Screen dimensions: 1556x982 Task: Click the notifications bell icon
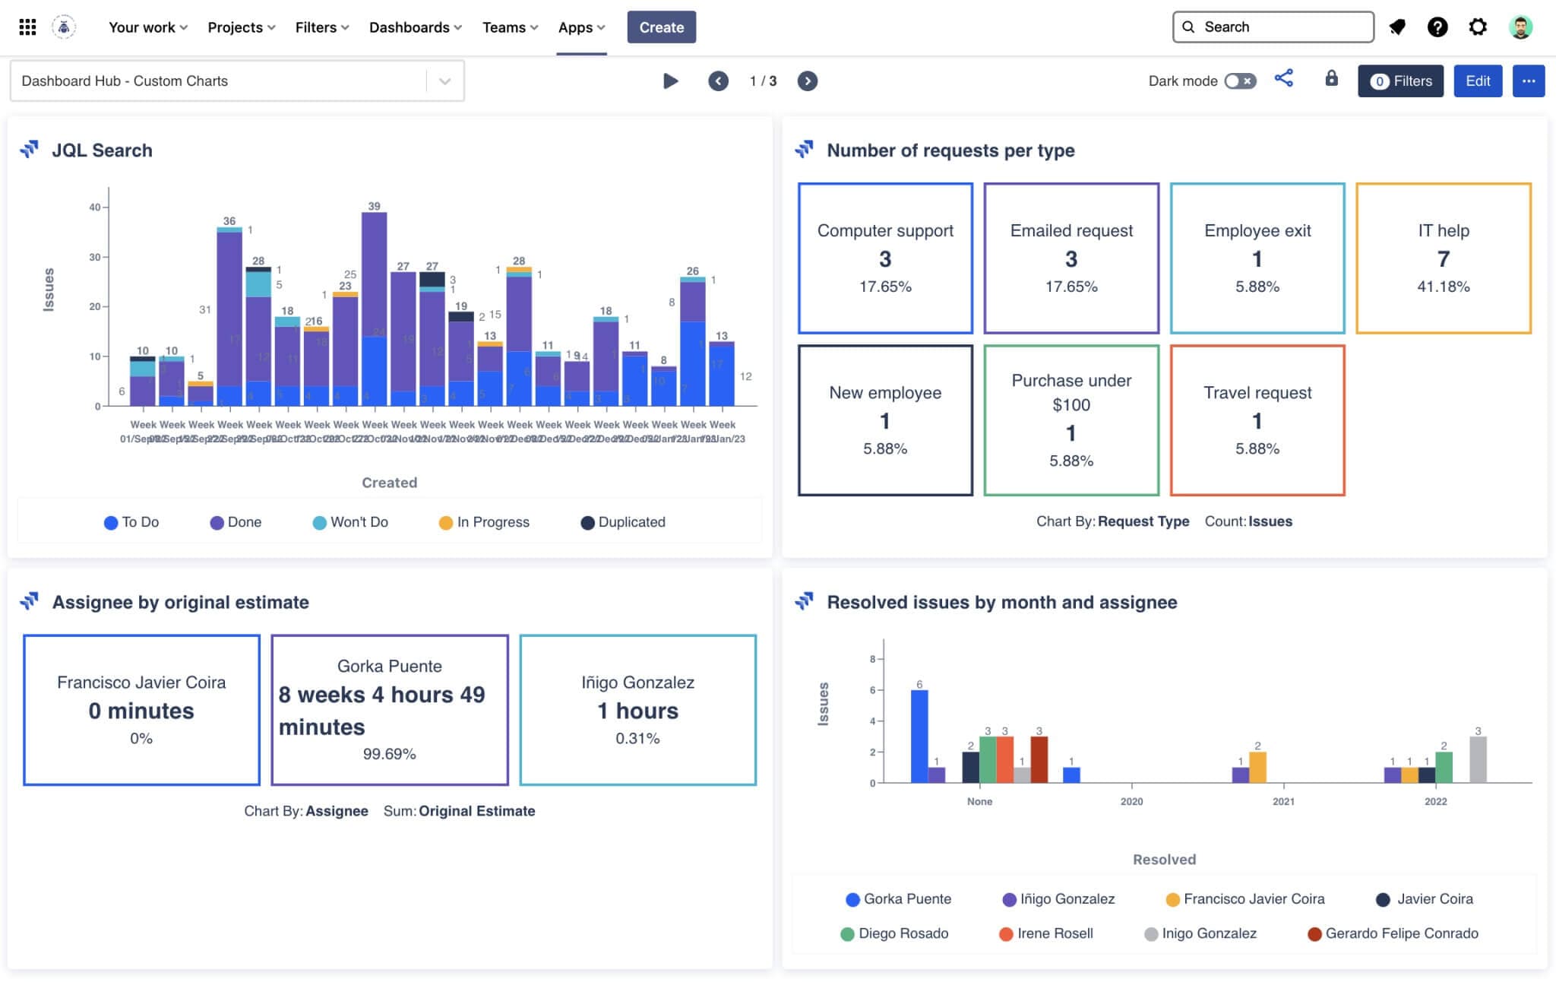tap(1396, 27)
